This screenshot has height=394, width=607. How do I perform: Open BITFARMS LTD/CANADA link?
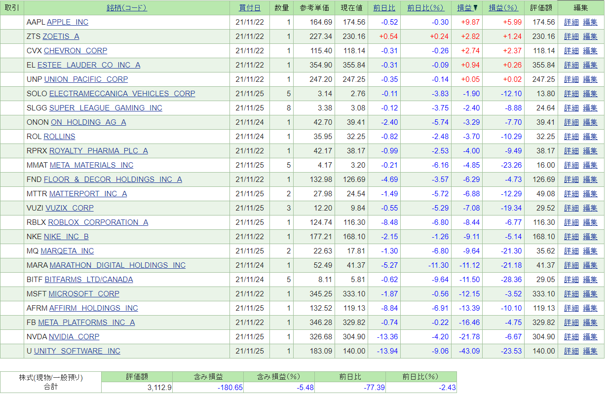click(x=89, y=280)
